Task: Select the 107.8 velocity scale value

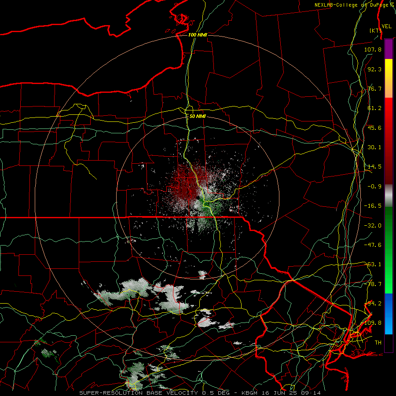Action: (x=373, y=49)
